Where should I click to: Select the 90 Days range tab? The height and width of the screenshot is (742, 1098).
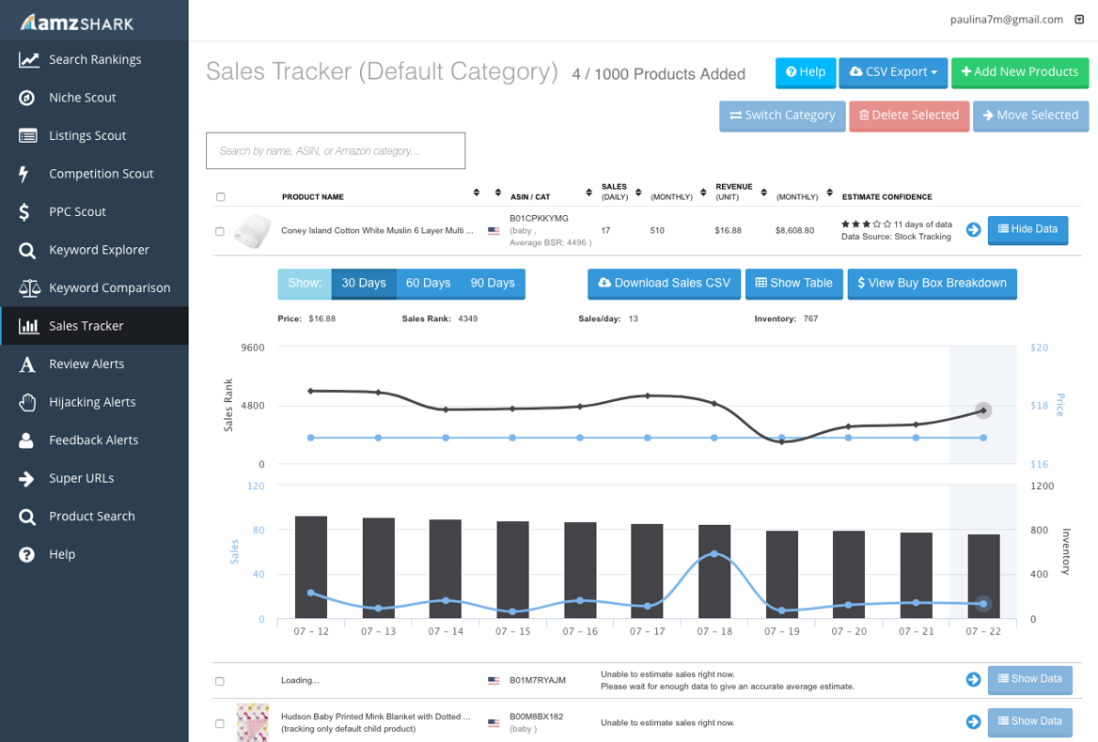point(493,284)
